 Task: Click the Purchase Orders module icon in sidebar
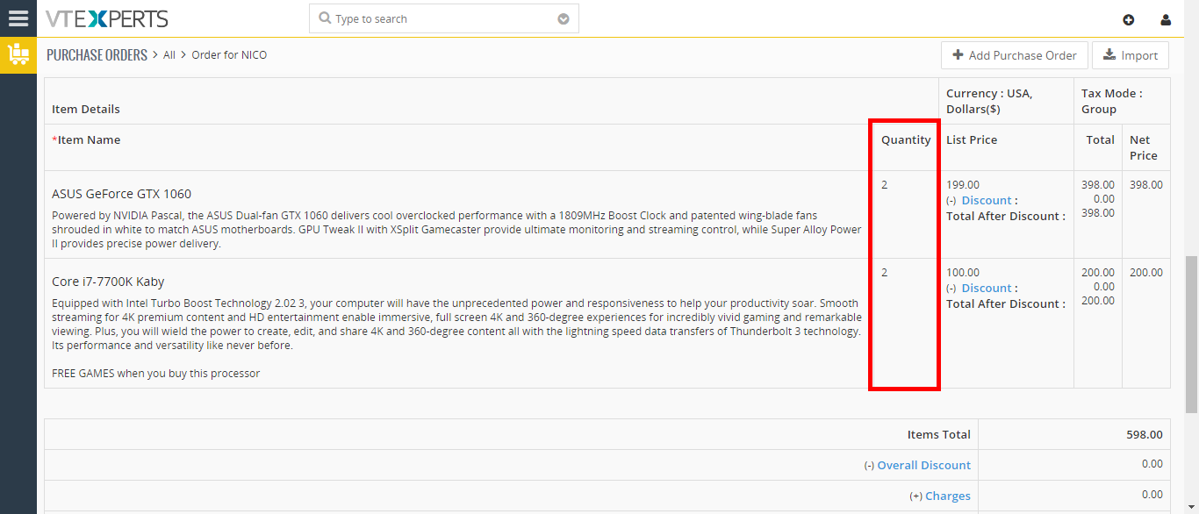coord(18,55)
